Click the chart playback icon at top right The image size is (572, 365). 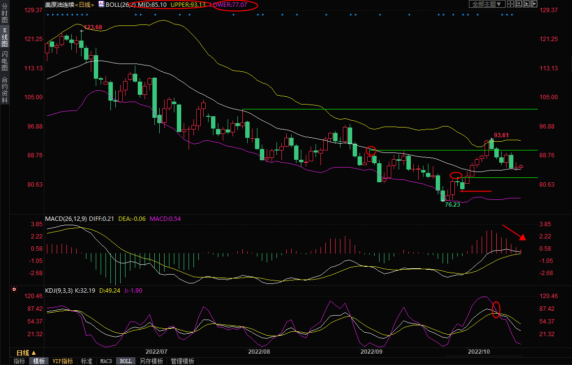[526, 4]
